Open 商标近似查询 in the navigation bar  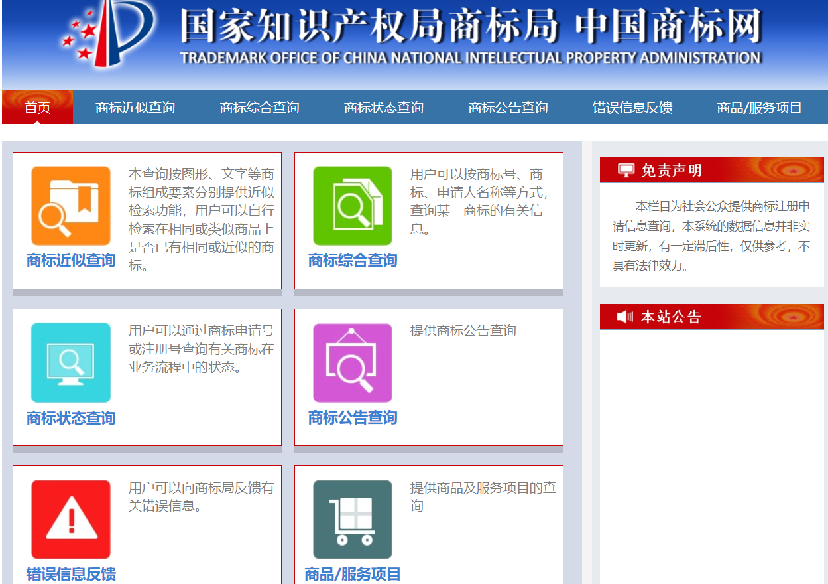pyautogui.click(x=135, y=108)
